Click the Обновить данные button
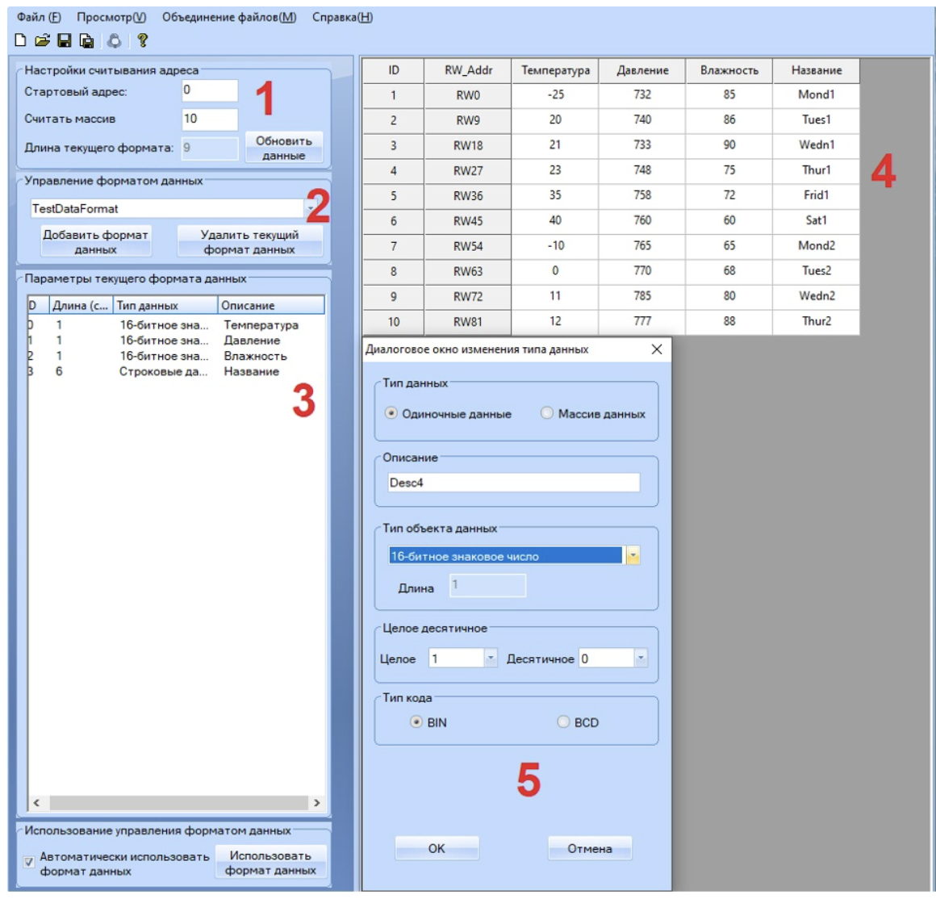This screenshot has height=899, width=936. 284,148
